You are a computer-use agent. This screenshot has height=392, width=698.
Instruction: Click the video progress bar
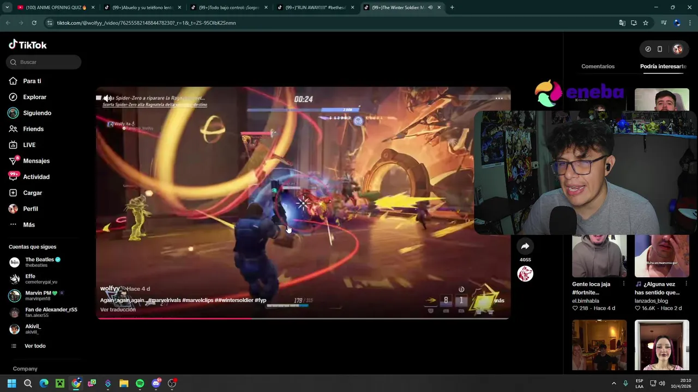(x=303, y=318)
